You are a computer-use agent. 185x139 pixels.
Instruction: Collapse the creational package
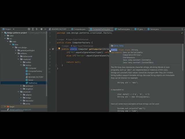18,59
